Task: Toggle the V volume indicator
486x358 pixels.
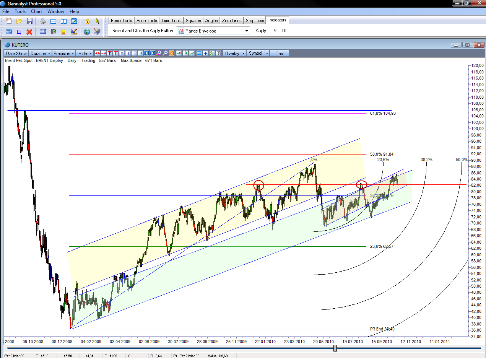Action: (x=275, y=31)
